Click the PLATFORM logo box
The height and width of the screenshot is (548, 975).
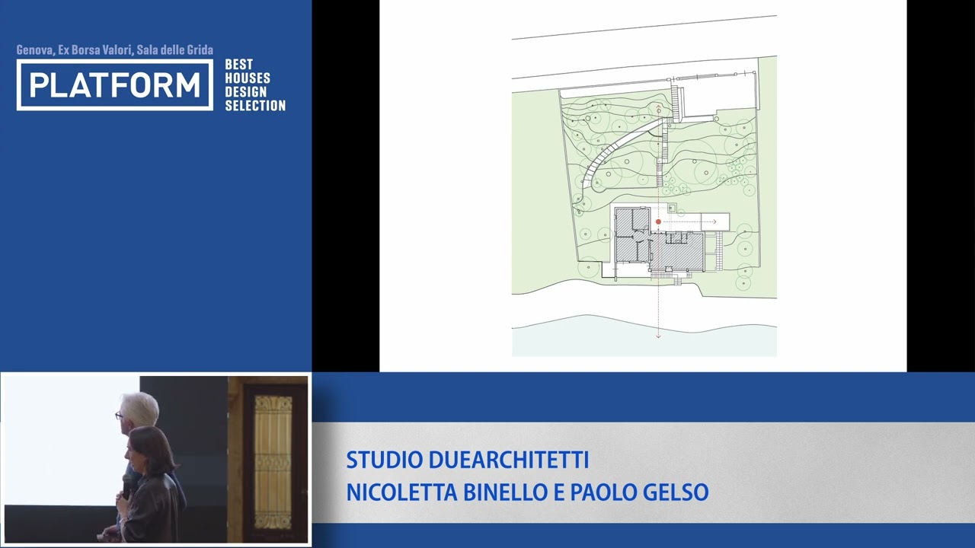pyautogui.click(x=115, y=85)
